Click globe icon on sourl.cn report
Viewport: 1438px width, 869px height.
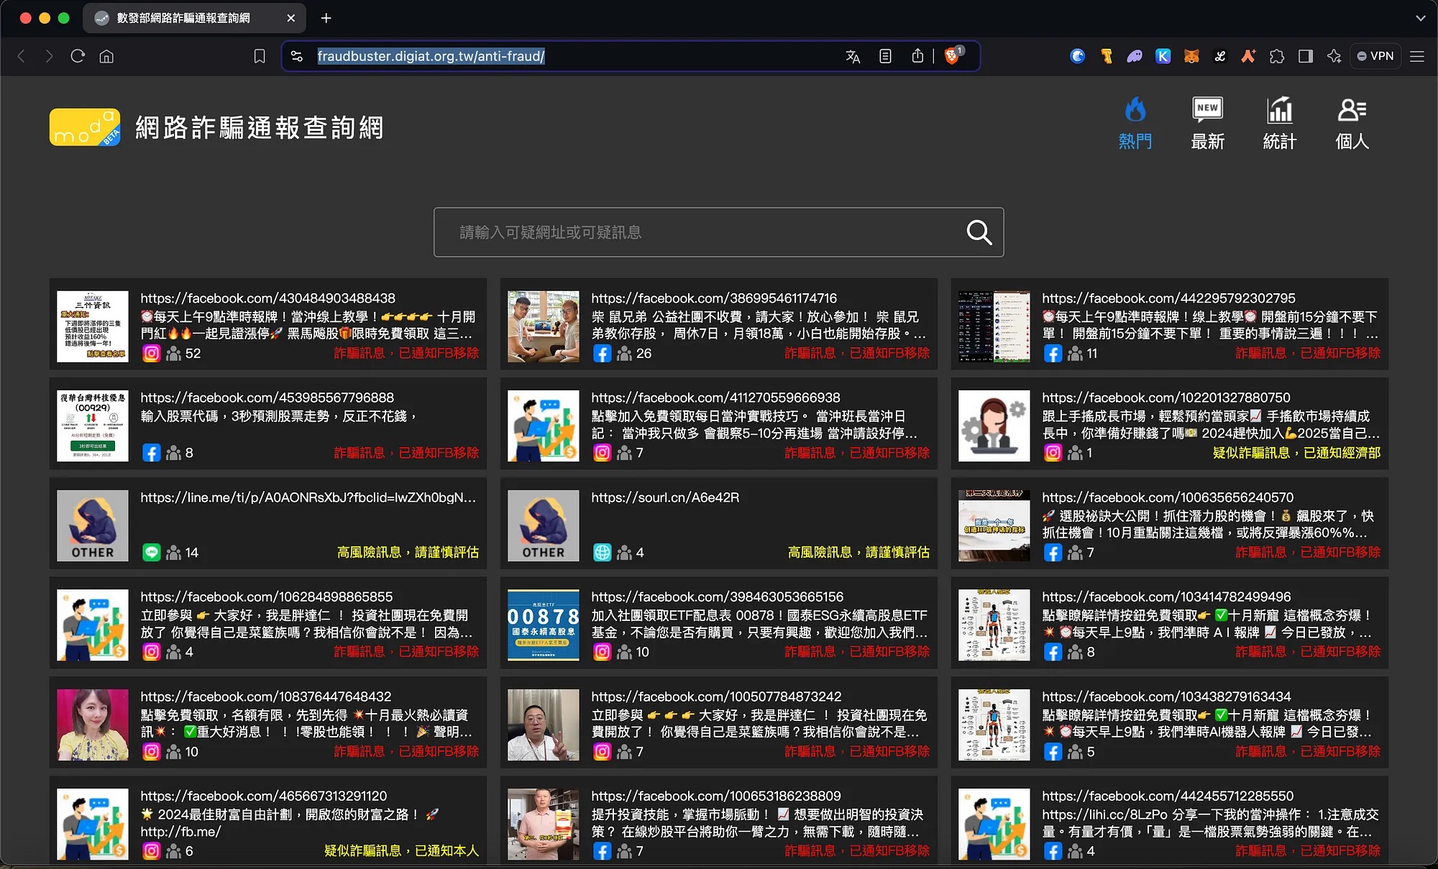(602, 553)
